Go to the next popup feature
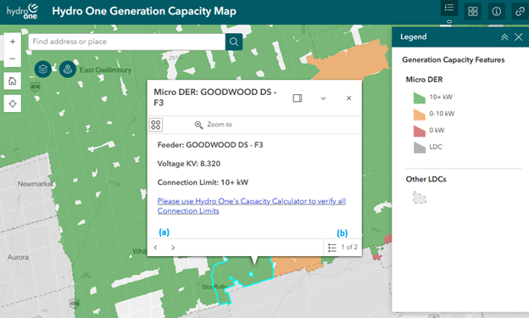The width and height of the screenshot is (529, 318). (173, 248)
